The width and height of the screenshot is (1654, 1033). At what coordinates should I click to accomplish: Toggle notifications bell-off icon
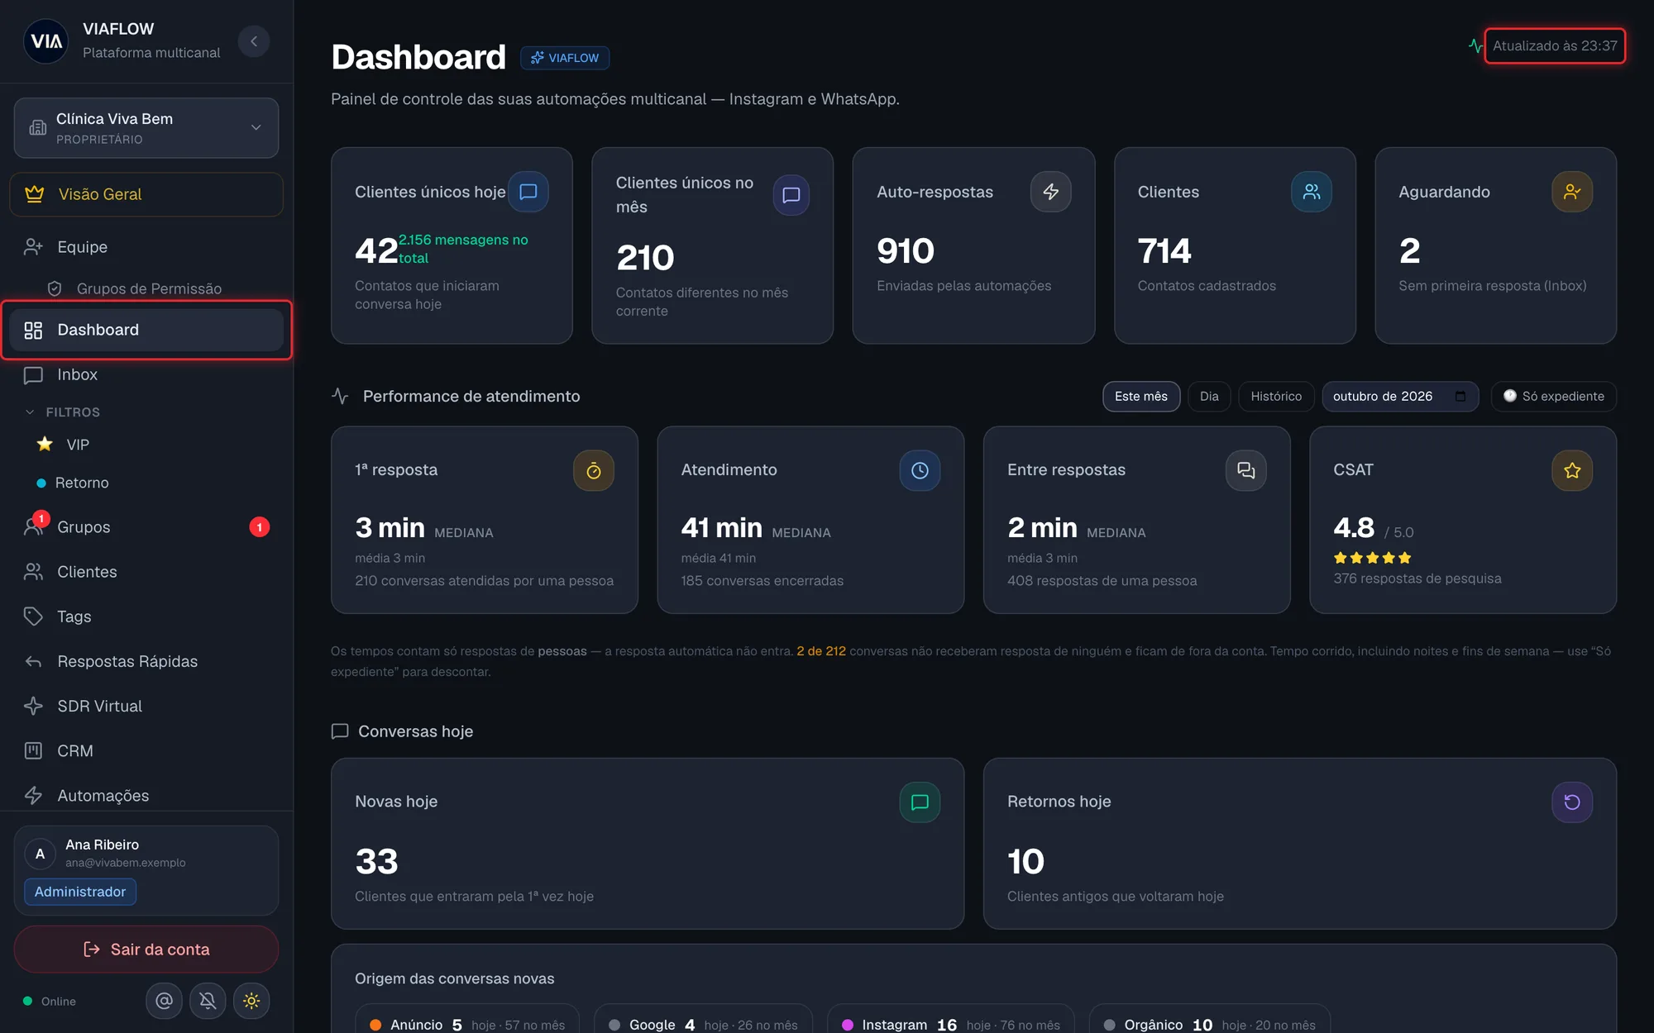[208, 1001]
